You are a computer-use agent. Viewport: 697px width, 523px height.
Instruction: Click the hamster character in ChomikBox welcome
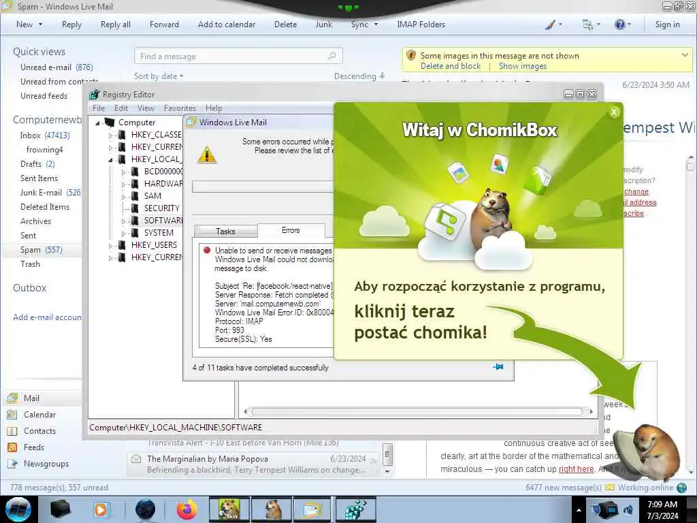point(492,220)
